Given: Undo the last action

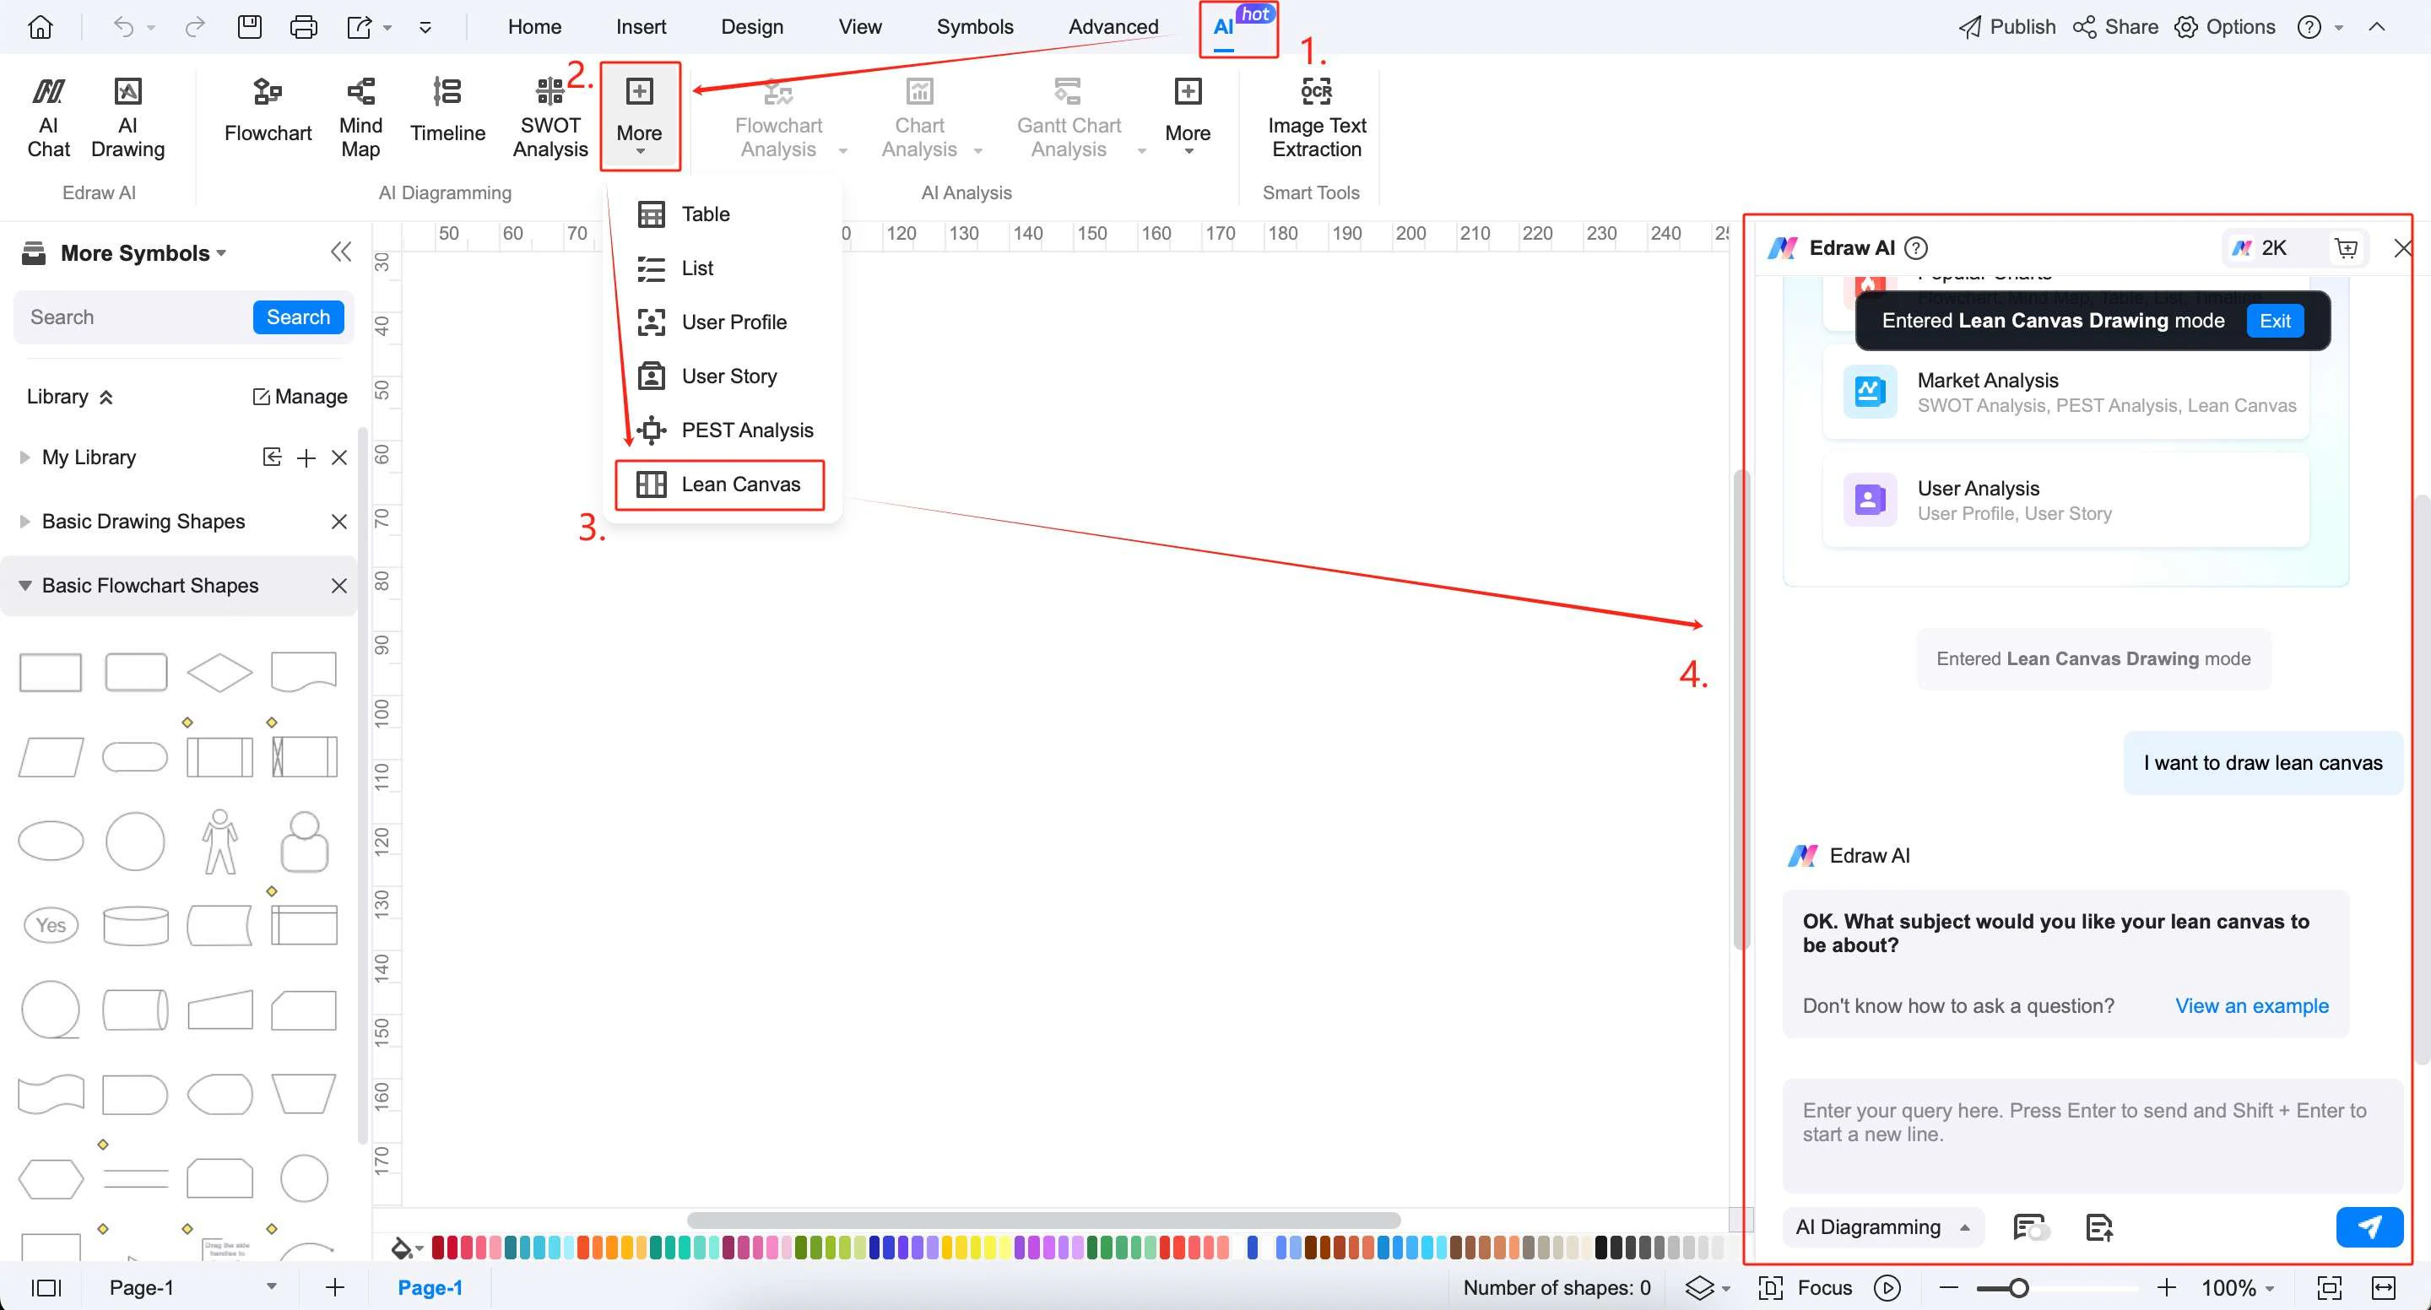Looking at the screenshot, I should click(123, 26).
